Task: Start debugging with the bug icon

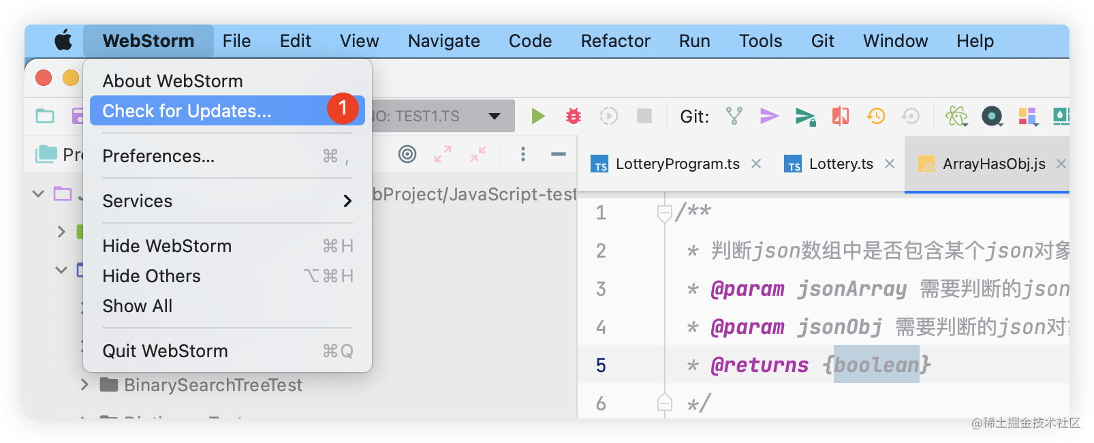Action: [x=574, y=117]
